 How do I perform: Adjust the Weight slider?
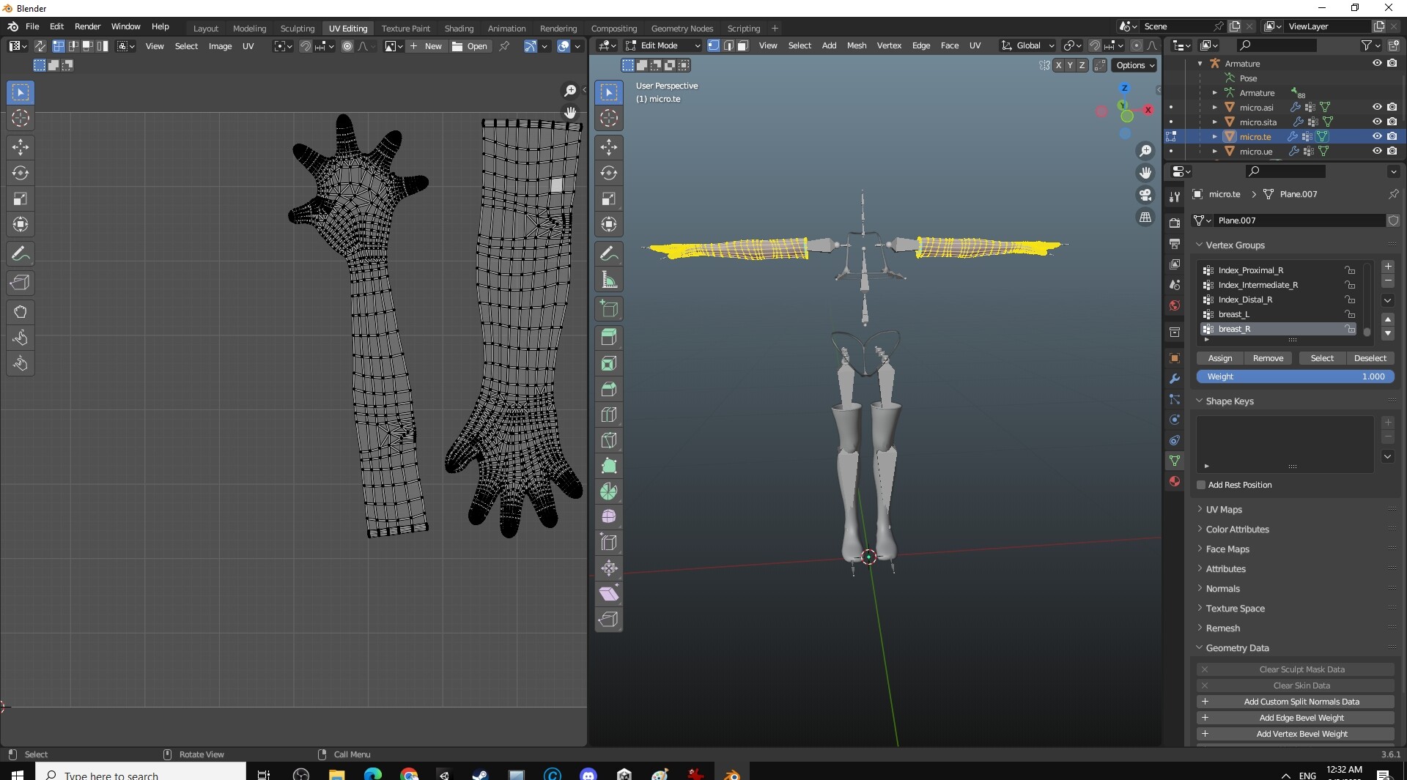(x=1295, y=376)
